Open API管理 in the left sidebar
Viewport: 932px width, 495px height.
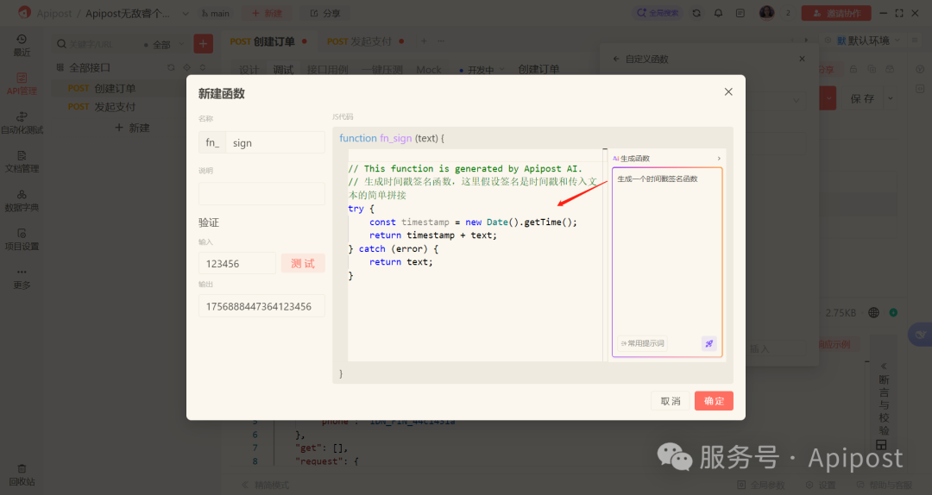pyautogui.click(x=22, y=84)
